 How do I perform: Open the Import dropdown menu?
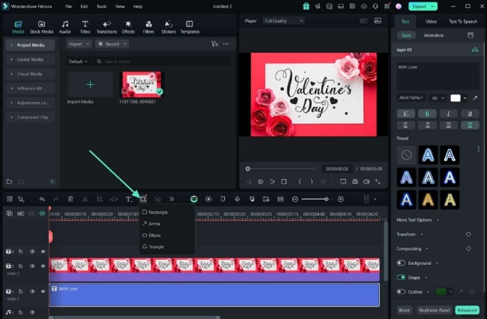[79, 44]
